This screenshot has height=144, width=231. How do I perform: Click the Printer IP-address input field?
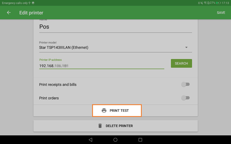point(102,66)
